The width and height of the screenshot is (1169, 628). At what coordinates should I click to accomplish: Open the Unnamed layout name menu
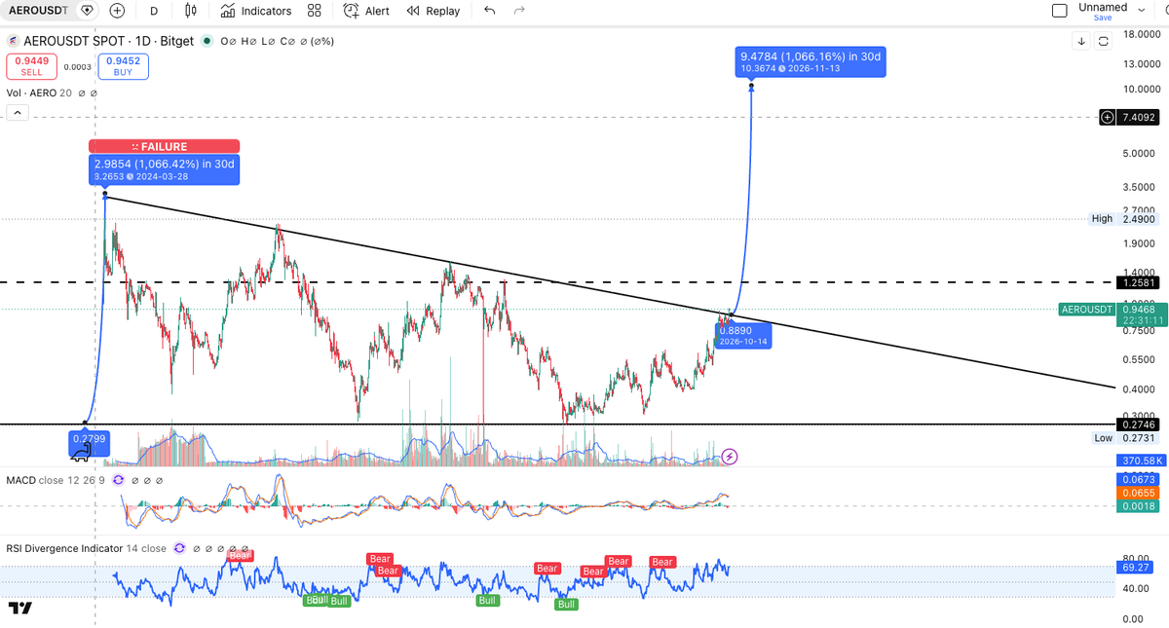(x=1103, y=7)
